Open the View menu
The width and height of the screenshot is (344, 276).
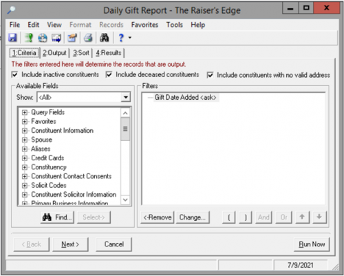[x=54, y=25]
